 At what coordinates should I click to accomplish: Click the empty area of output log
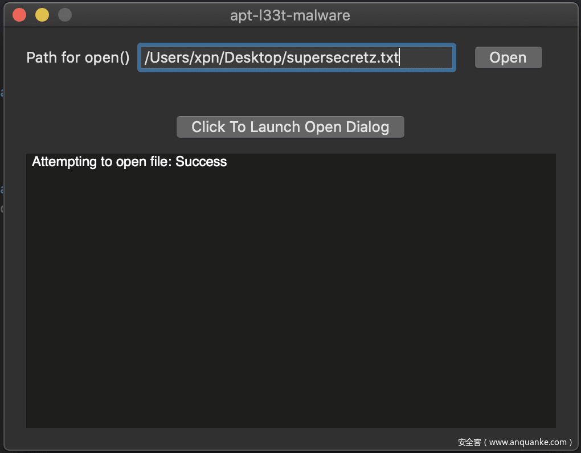tap(290, 285)
